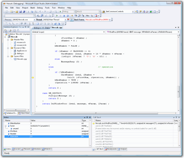The height and width of the screenshot is (158, 184).
Task: Switch to the Watch 1 tab
Action: pos(47,149)
